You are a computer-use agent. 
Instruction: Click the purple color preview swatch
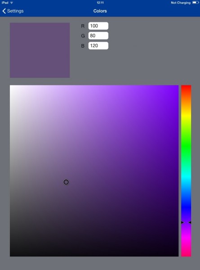coord(40,50)
